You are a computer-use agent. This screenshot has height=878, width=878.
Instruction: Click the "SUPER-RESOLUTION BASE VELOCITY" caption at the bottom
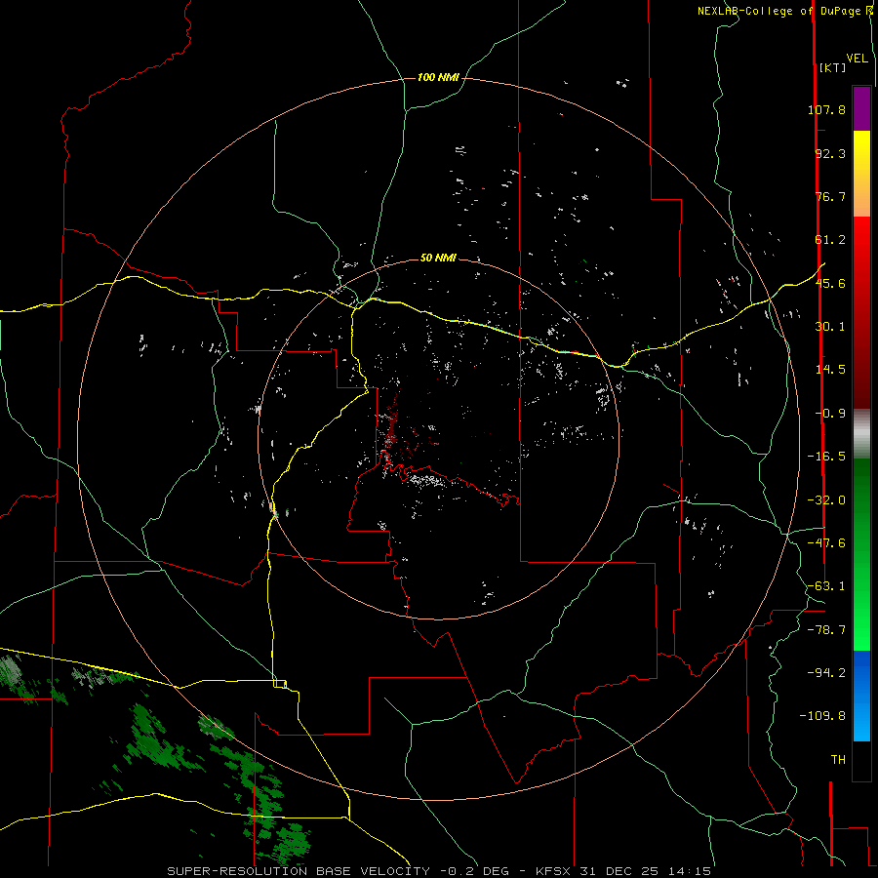(x=299, y=871)
